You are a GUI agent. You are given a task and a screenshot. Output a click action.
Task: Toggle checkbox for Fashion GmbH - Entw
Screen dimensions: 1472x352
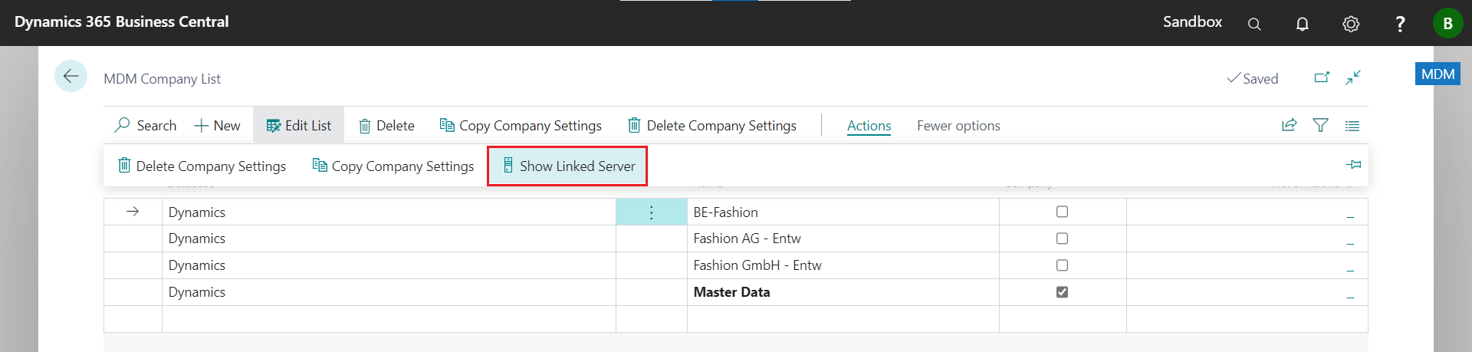point(1062,265)
